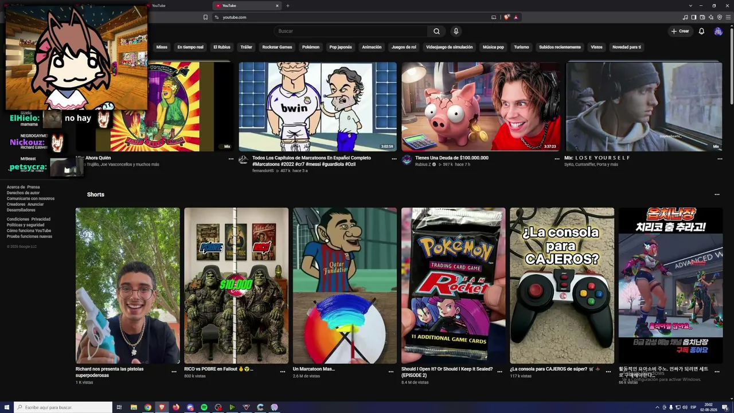The height and width of the screenshot is (413, 734).
Task: Open Brave browser from the taskbar
Action: [162, 407]
